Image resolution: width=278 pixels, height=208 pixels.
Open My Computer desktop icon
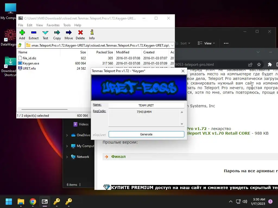(x=9, y=11)
